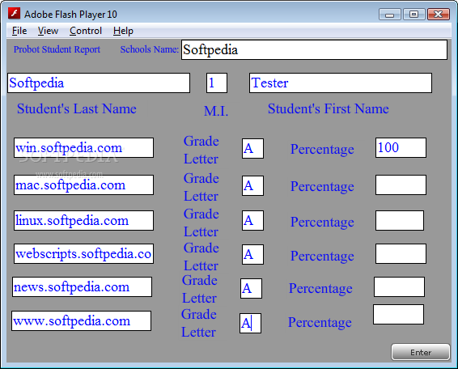This screenshot has height=369, width=458.
Task: Click Grade Letter label in www.softpedia.com row
Action: (198, 323)
